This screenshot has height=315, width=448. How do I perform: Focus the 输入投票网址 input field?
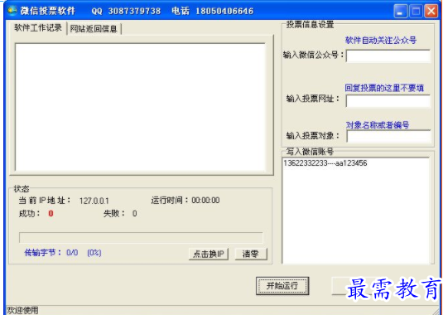point(388,101)
